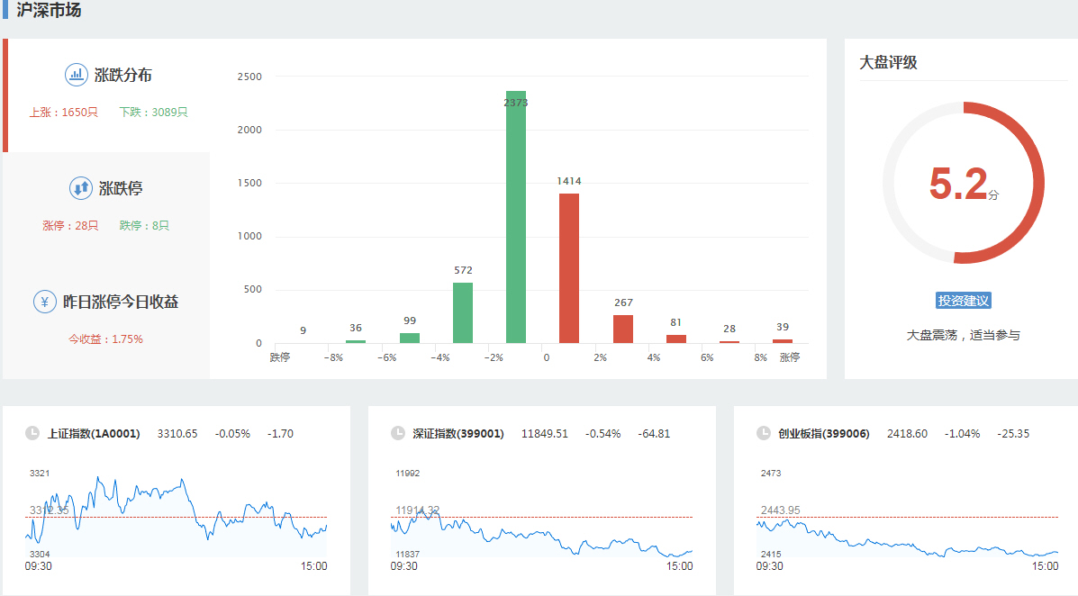Click the yen icon beside 昨日涨停今日收益
The image size is (1078, 596).
(45, 302)
